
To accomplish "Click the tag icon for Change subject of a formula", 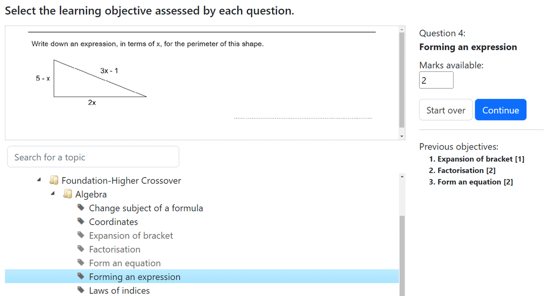I will point(81,207).
